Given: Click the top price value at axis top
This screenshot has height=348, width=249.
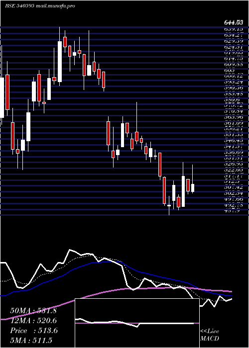Looking at the screenshot, I should [234, 22].
